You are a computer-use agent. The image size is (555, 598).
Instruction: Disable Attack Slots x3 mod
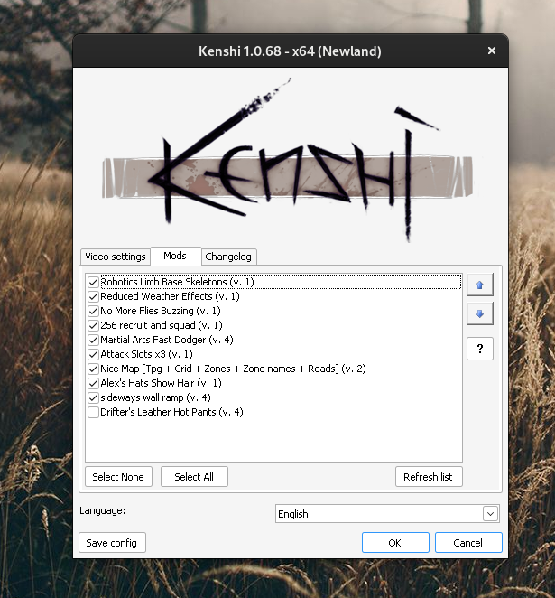93,354
